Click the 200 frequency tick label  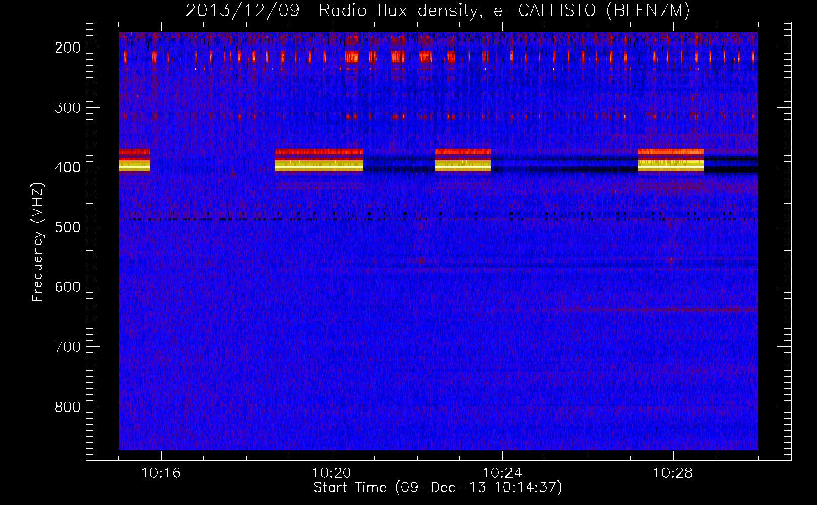point(68,47)
